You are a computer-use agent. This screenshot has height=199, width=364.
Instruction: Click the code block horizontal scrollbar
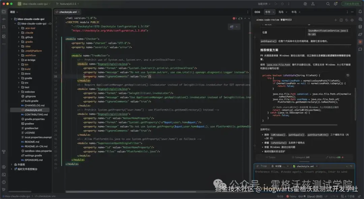[x=299, y=125]
